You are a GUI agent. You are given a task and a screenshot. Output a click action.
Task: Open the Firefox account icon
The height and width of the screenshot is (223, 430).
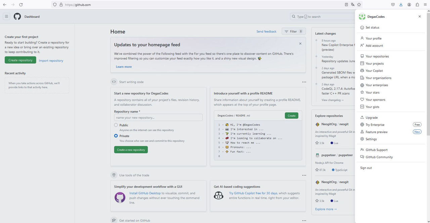[409, 5]
